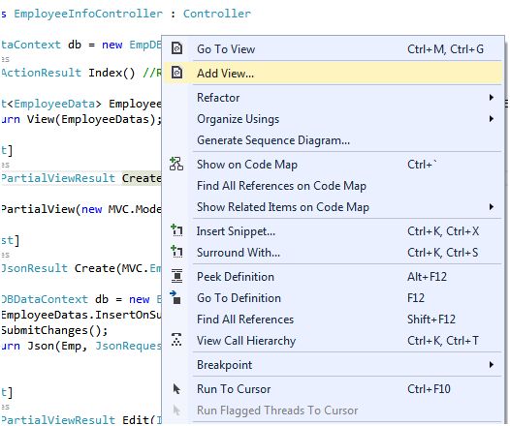
Task: Choose Go To Definition entry
Action: [333, 298]
